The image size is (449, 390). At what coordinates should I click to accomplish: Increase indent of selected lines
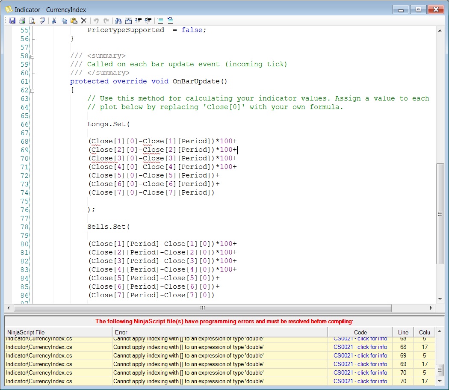(x=148, y=21)
